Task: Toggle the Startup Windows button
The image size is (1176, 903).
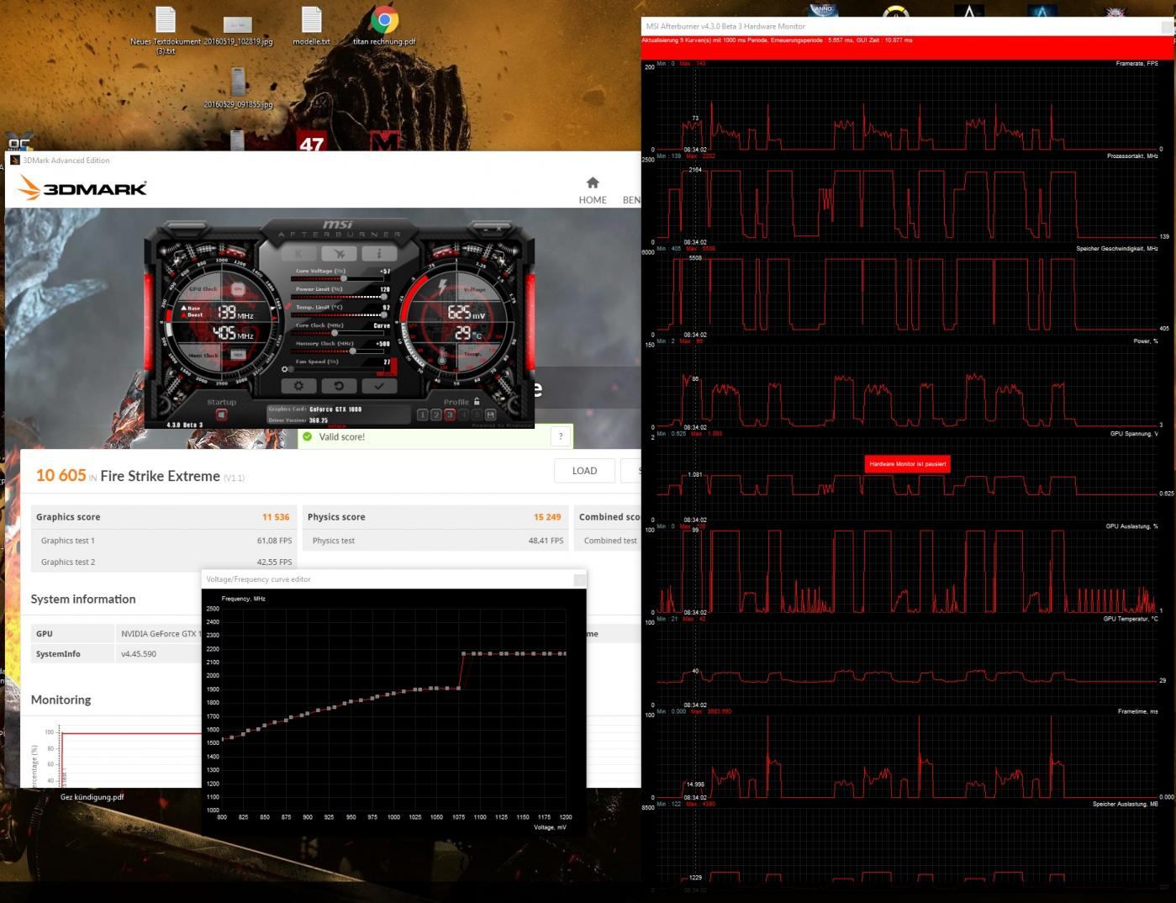Action: pos(222,415)
